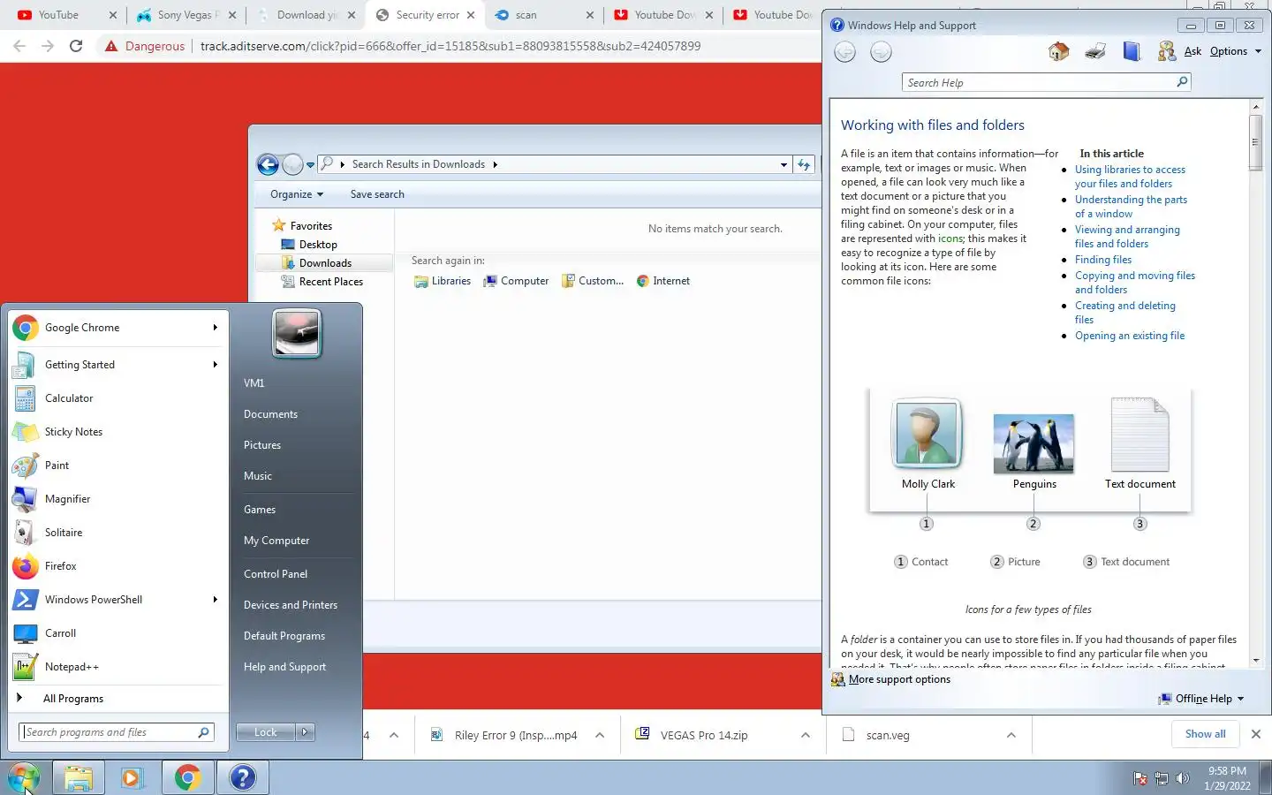
Task: Open menu arrow for VEGAS Pro 14.zip download
Action: 806,735
